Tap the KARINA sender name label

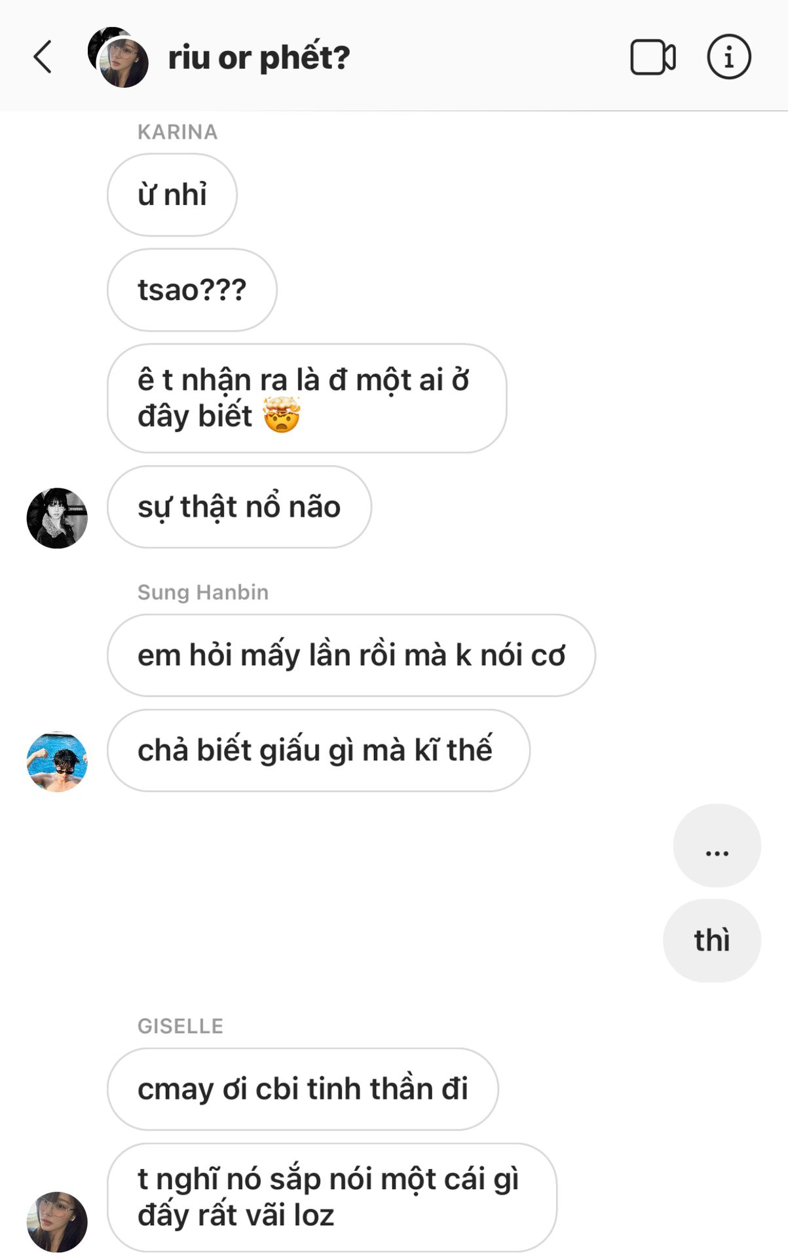point(177,132)
